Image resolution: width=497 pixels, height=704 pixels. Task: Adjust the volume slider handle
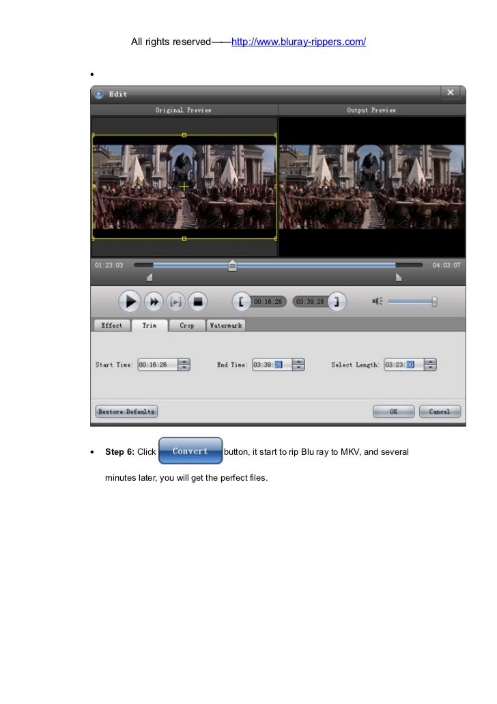click(434, 302)
